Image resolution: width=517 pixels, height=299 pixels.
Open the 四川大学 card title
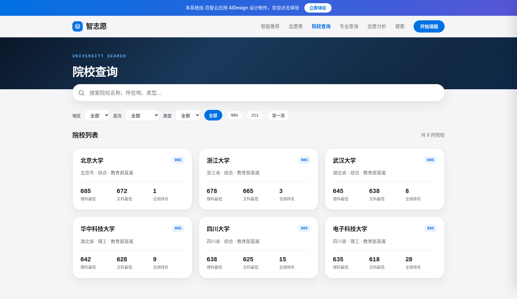point(218,229)
